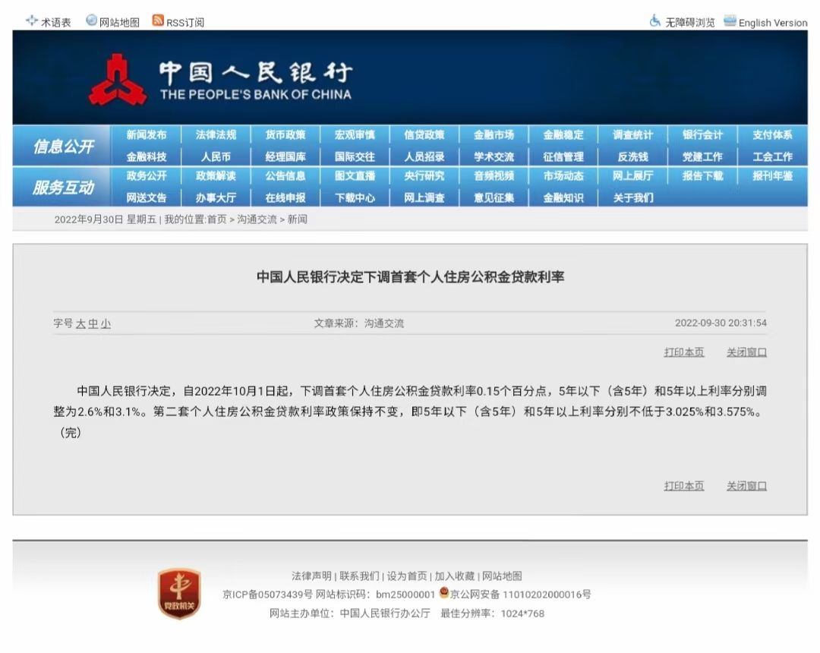Image resolution: width=820 pixels, height=653 pixels.
Task: Open the 金融市场 menu item
Action: pyautogui.click(x=494, y=135)
